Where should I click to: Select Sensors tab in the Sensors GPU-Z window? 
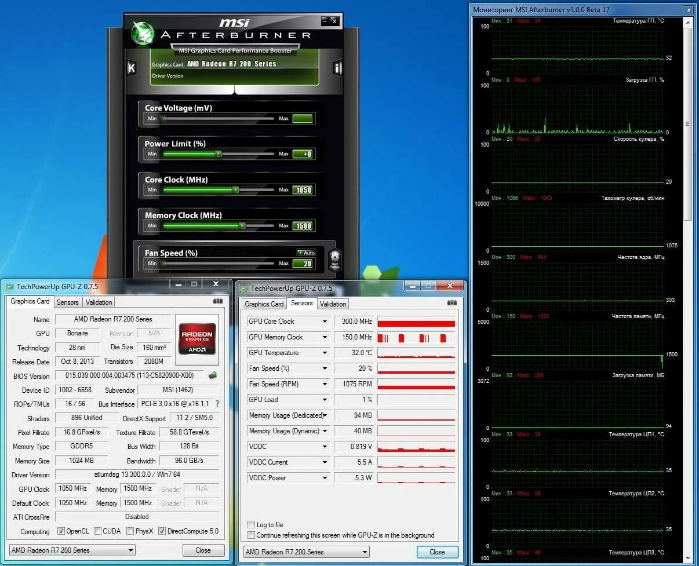click(x=301, y=303)
